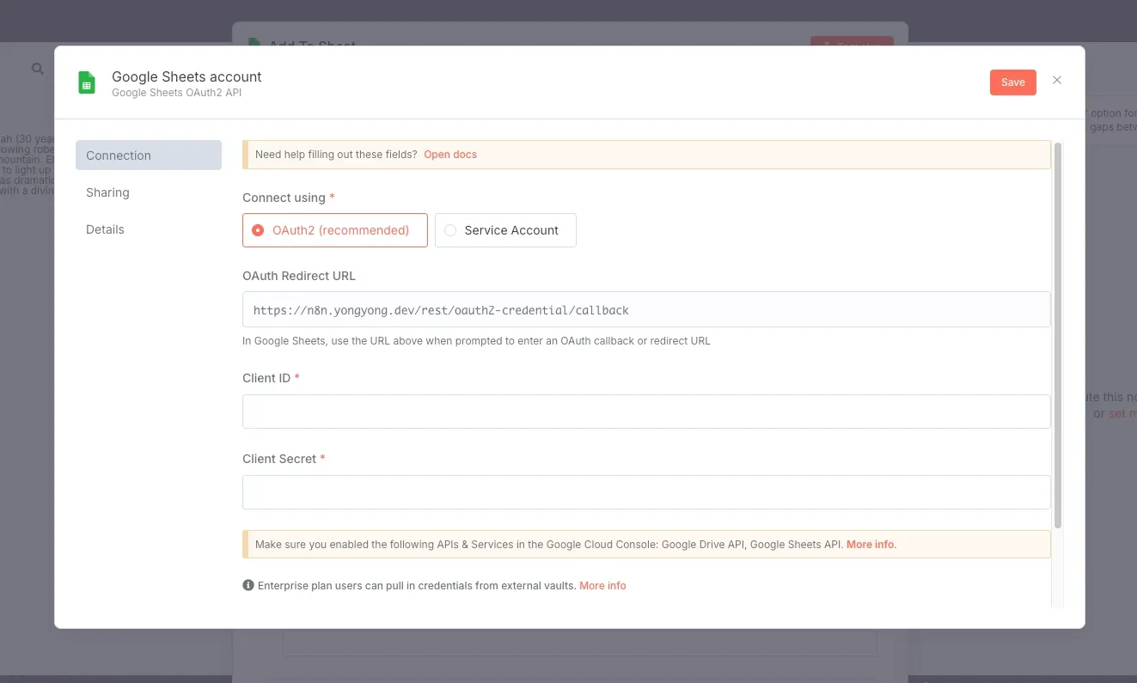Follow the Open docs link
Viewport: 1137px width, 683px height.
tap(450, 155)
